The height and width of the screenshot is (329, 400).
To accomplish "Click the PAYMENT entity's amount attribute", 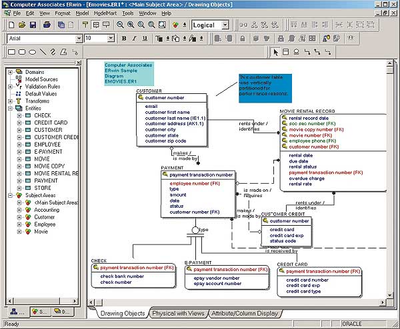I will tap(178, 194).
